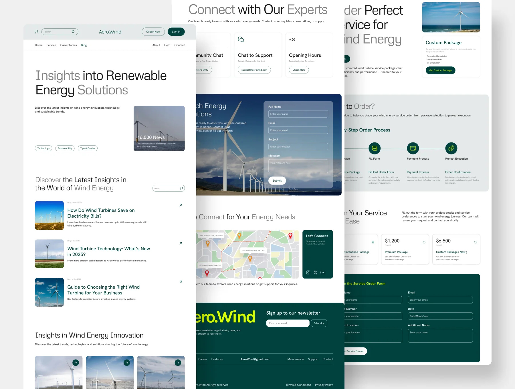Click support@aerowind.com button
The height and width of the screenshot is (389, 515).
pyautogui.click(x=254, y=70)
